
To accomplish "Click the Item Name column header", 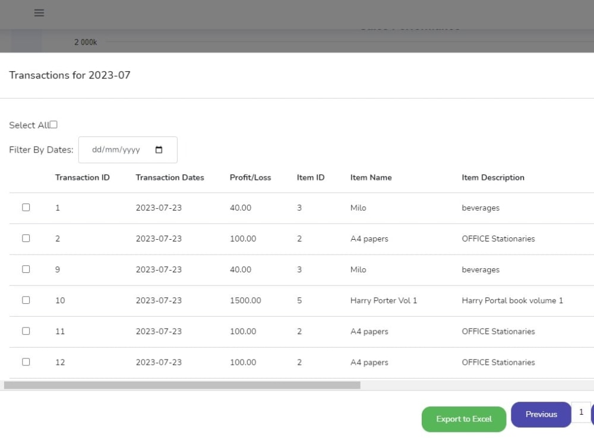I will 371,177.
